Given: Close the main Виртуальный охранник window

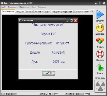Looking at the screenshot, I should [x=104, y=3].
